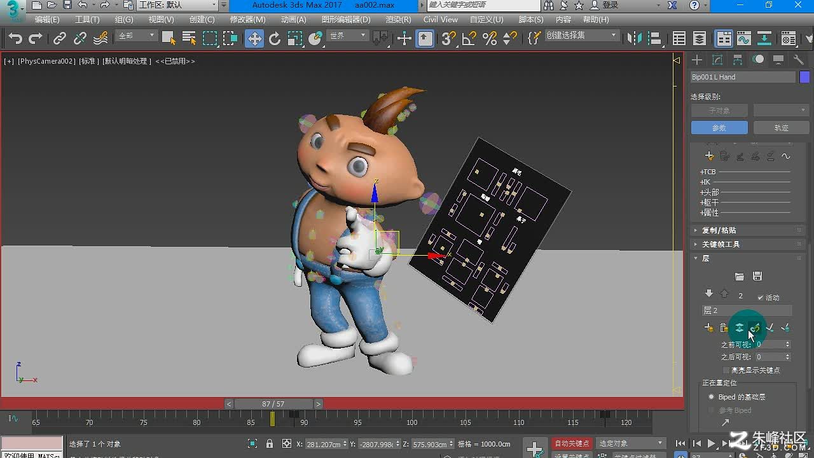Viewport: 814px width, 458px height.
Task: Activate the Select and Move tool
Action: click(x=254, y=39)
